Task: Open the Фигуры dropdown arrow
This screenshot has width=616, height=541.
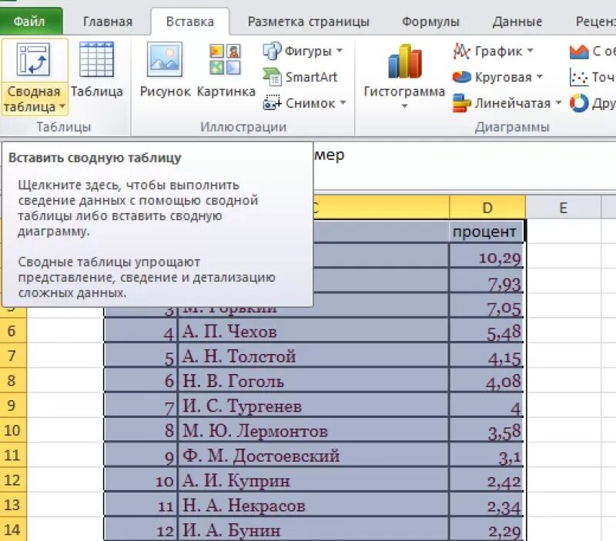Action: (339, 51)
